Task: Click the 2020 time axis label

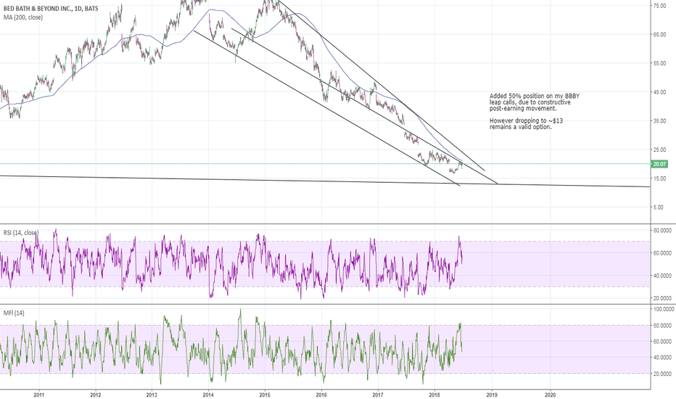Action: [x=550, y=394]
